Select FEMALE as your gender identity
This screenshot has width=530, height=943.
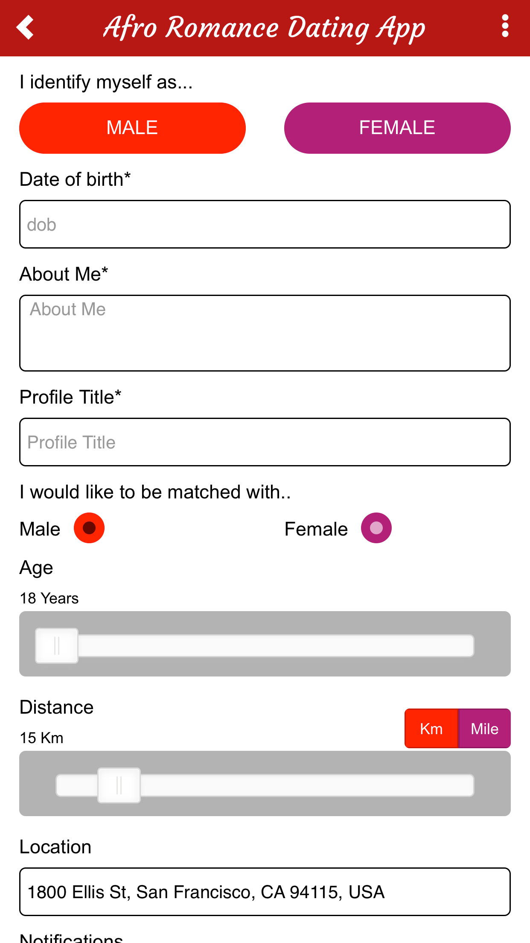tap(397, 127)
